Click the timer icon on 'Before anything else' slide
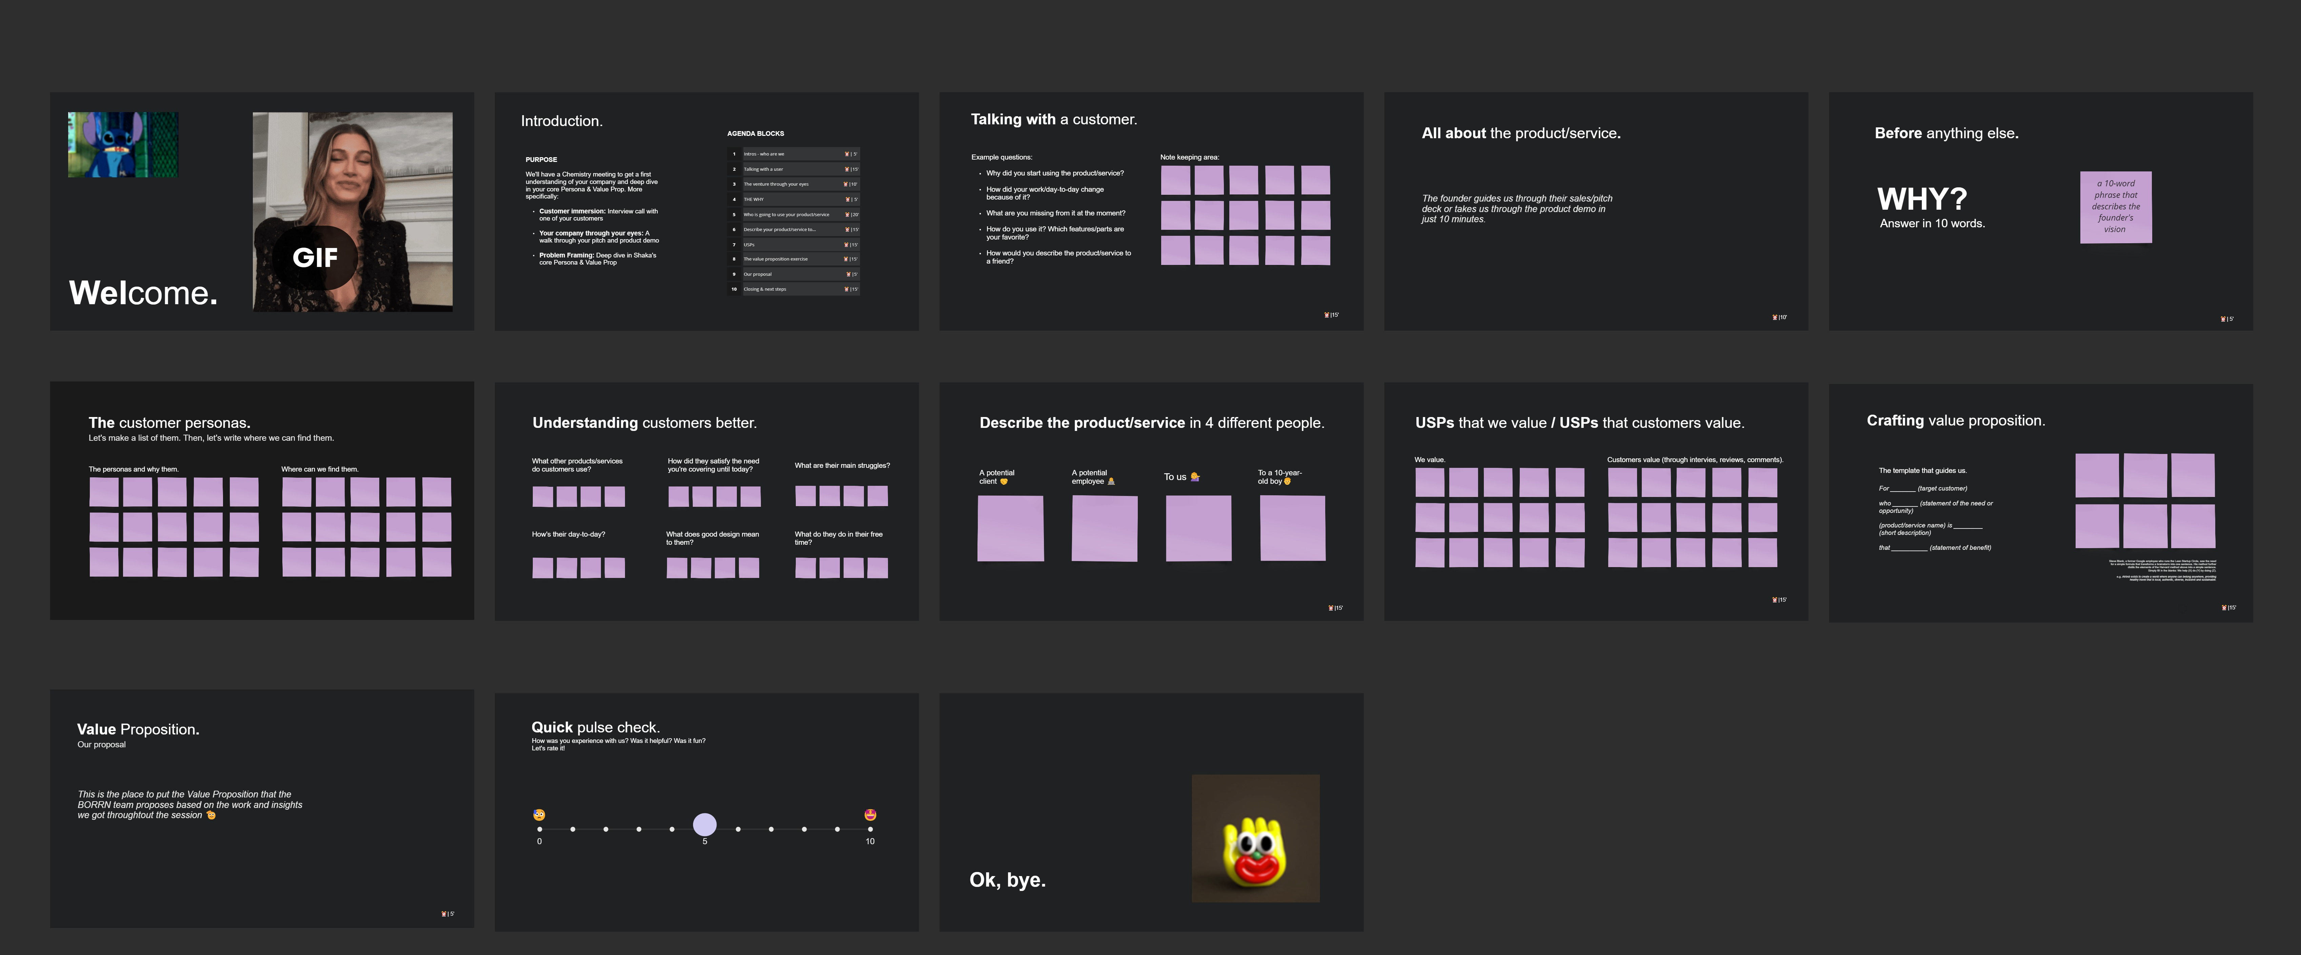Screen dimensions: 2301x955 pos(2223,319)
